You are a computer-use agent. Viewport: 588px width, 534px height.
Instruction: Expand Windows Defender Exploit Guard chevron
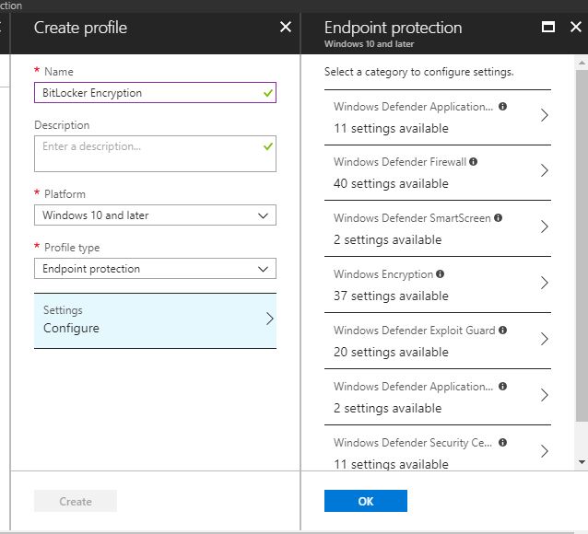click(544, 339)
